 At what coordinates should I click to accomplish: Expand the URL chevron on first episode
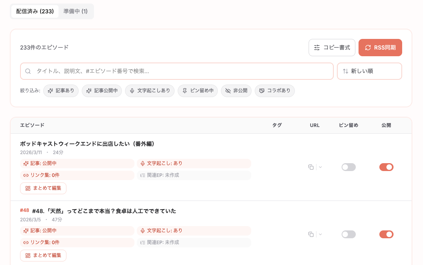[x=320, y=167]
